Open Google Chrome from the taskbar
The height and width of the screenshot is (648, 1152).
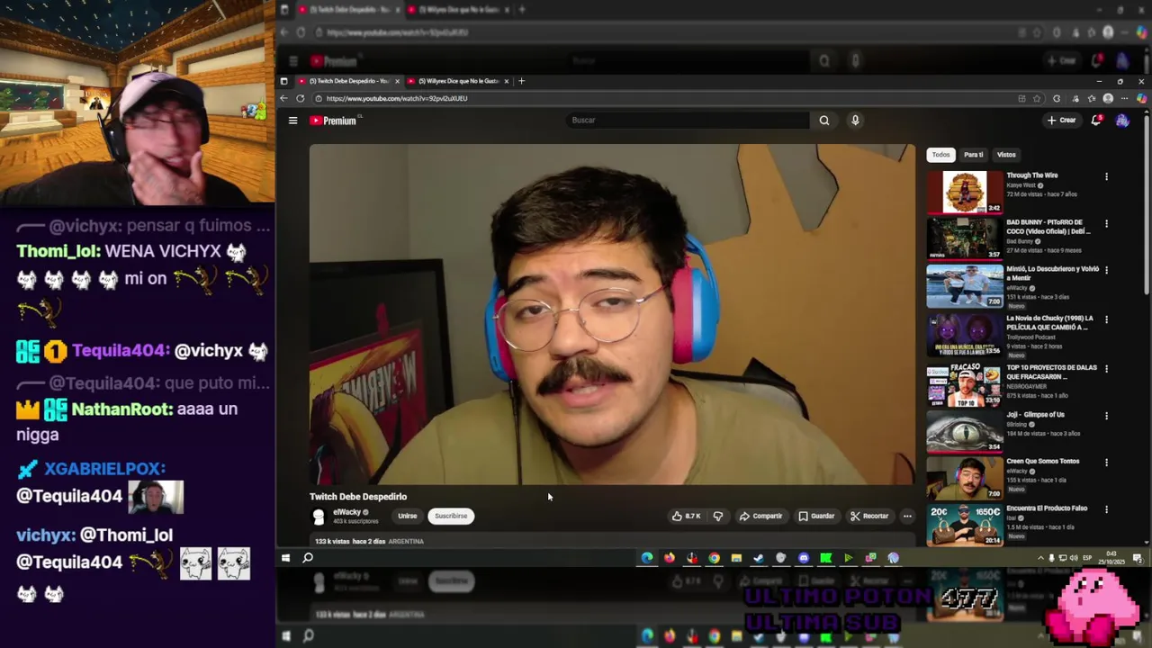click(714, 558)
